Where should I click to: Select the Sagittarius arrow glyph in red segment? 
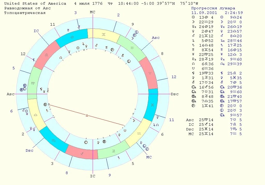point(82,154)
